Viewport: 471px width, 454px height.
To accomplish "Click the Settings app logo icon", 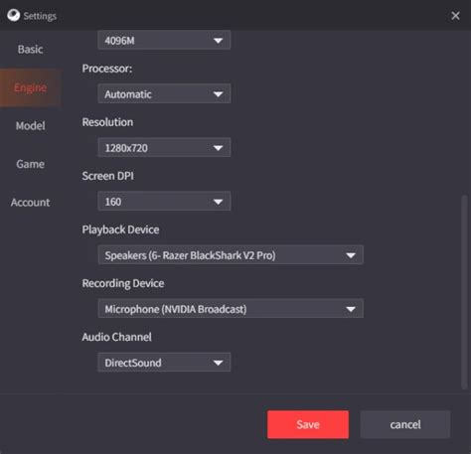I will pyautogui.click(x=14, y=15).
